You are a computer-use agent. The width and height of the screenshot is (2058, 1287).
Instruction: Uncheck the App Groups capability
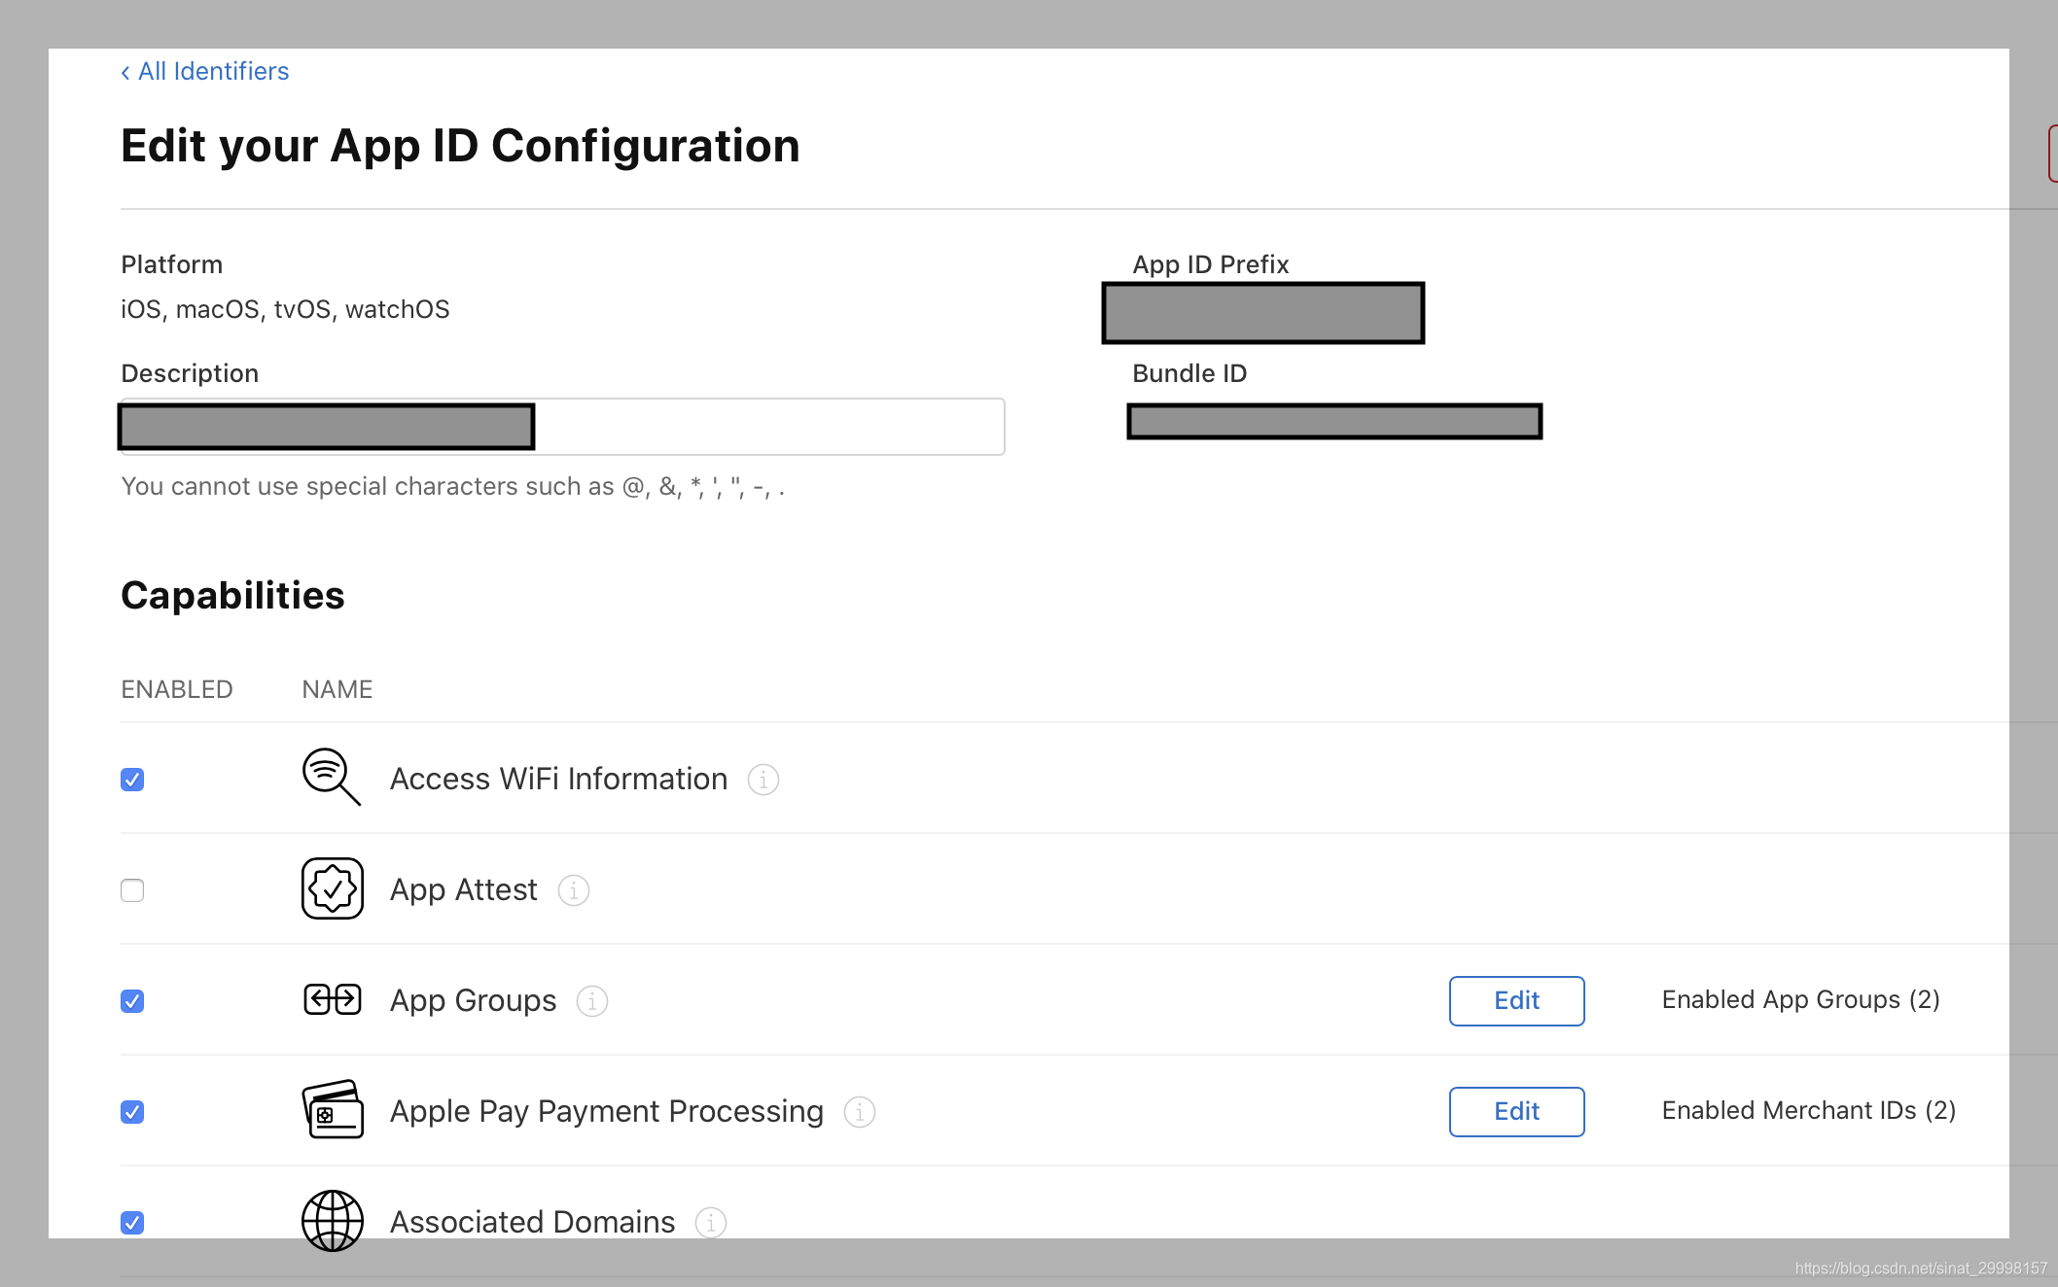tap(132, 1001)
